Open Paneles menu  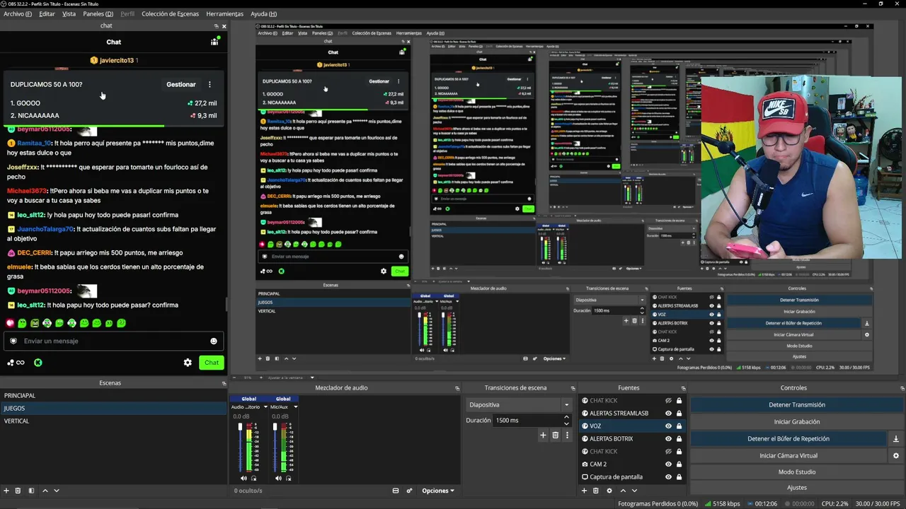pos(98,14)
